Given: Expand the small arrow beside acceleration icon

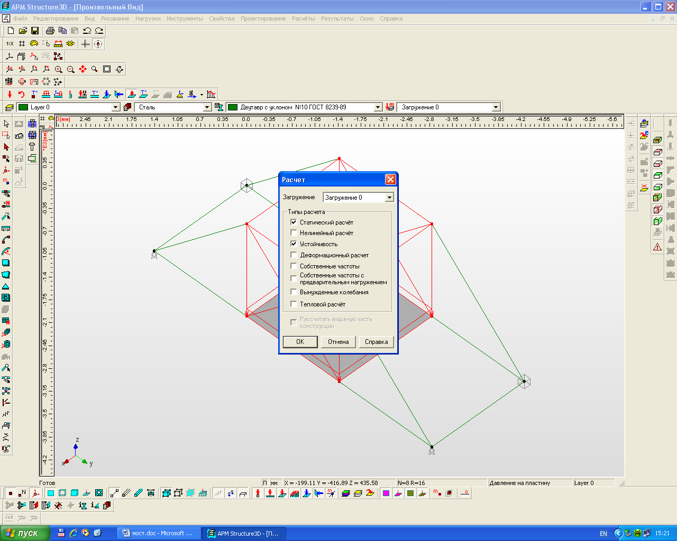Looking at the screenshot, I should point(202,95).
